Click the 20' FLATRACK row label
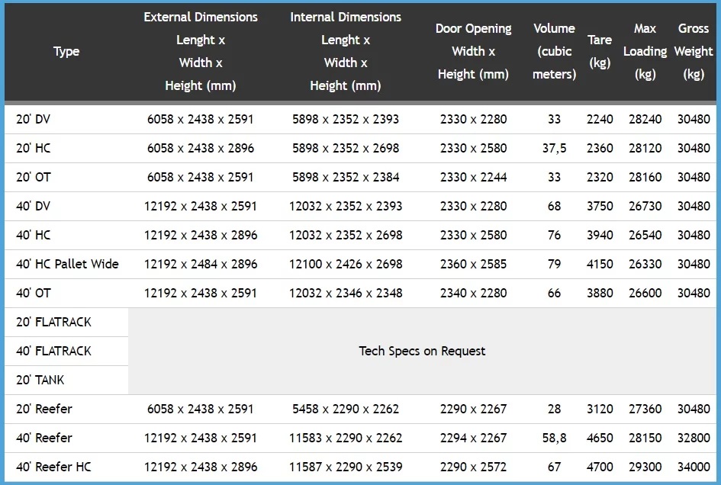 tap(53, 322)
